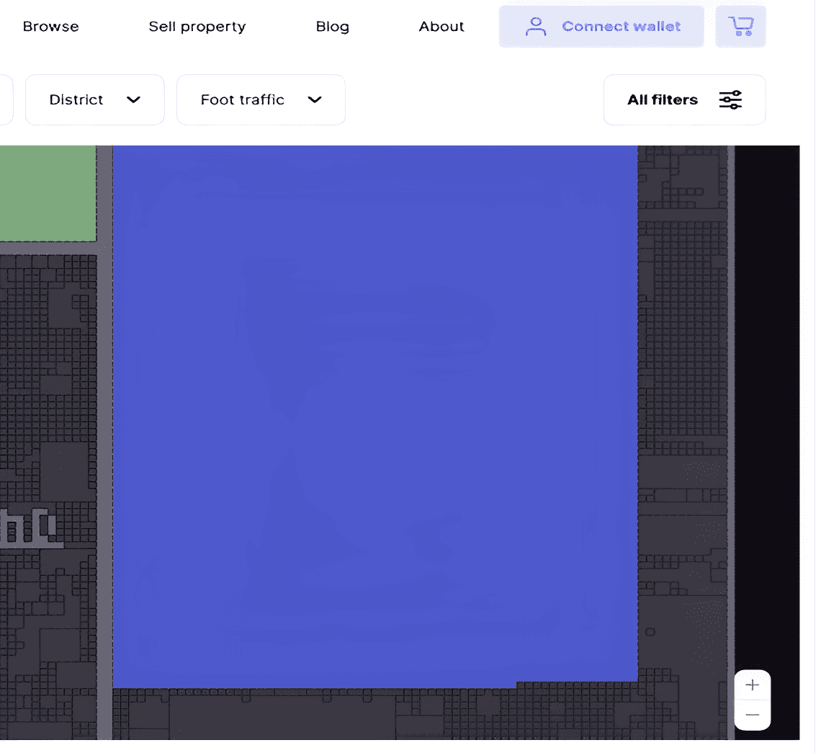The width and height of the screenshot is (821, 753).
Task: Open the partially visible filter at left edge
Action: pos(5,99)
